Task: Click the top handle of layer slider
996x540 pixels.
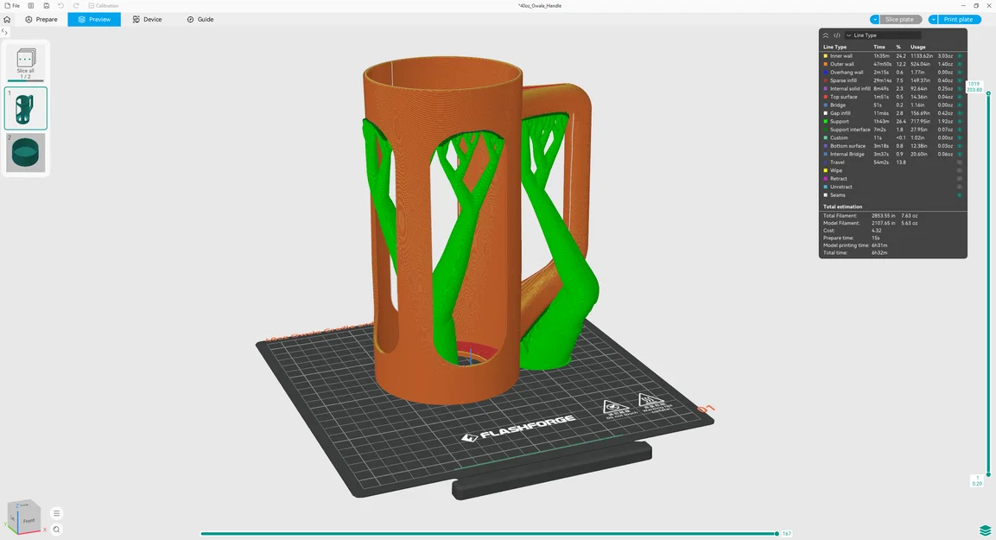Action: tap(988, 93)
